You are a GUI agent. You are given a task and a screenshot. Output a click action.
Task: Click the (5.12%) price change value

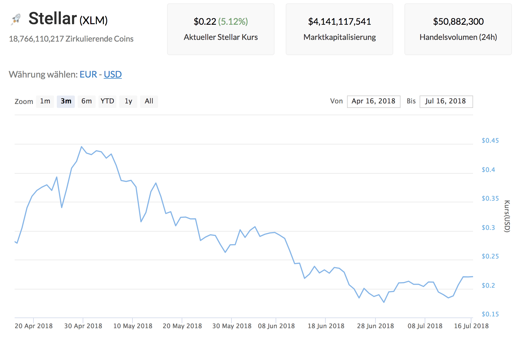coord(233,21)
